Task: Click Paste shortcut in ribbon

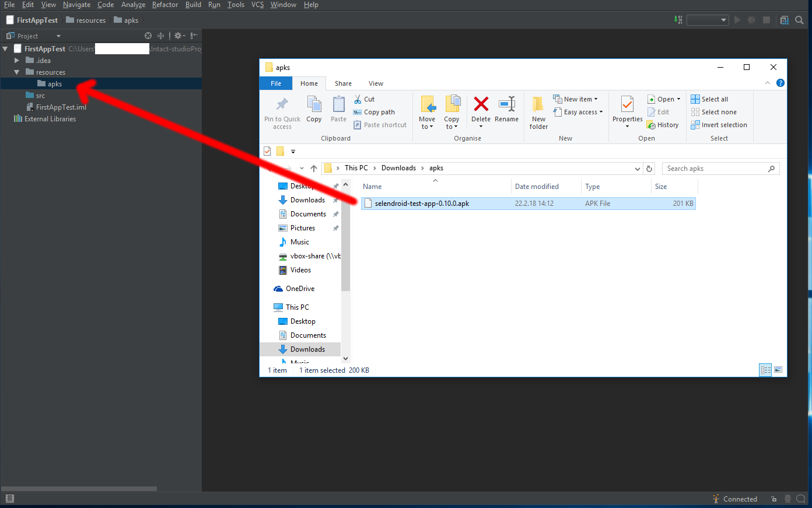Action: [x=380, y=125]
